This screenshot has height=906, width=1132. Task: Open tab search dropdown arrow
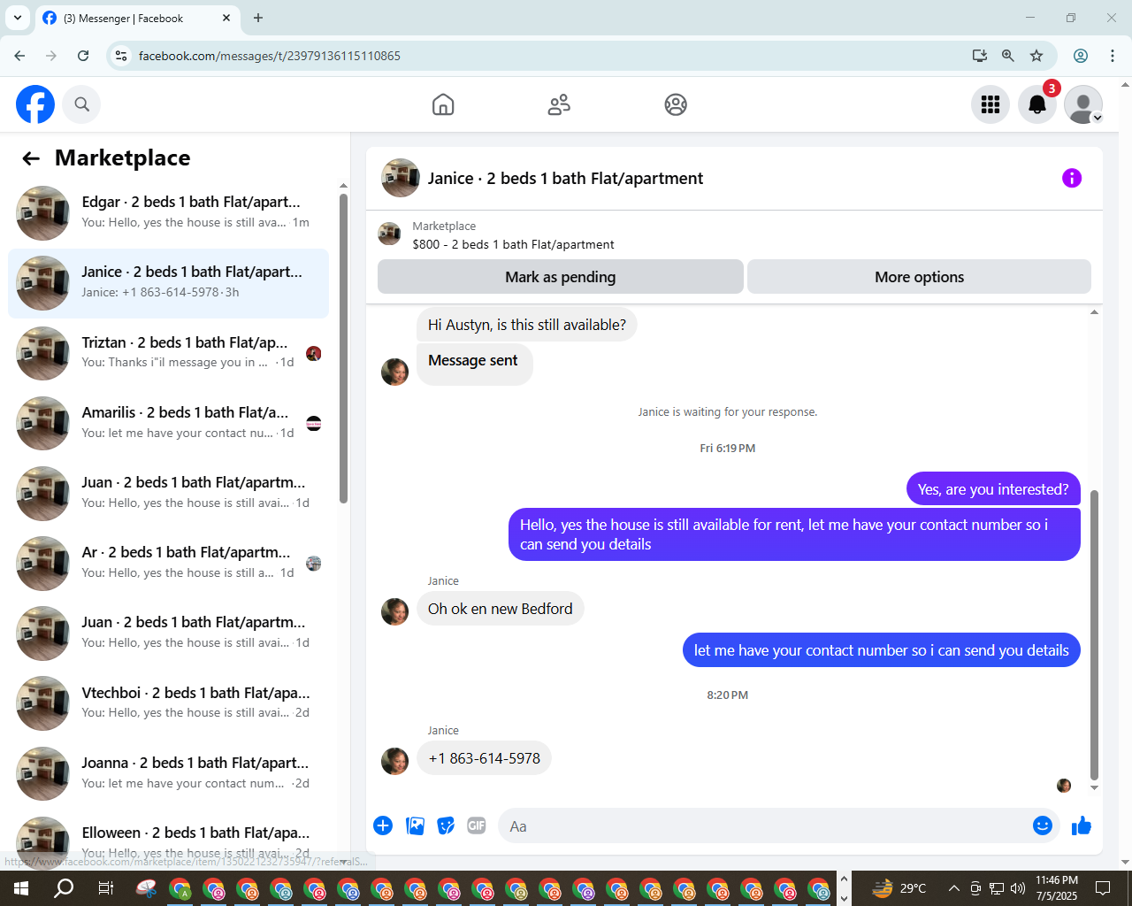pyautogui.click(x=17, y=18)
